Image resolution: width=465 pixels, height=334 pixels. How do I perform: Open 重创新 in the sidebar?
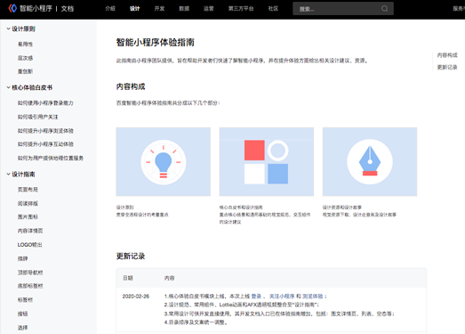25,71
